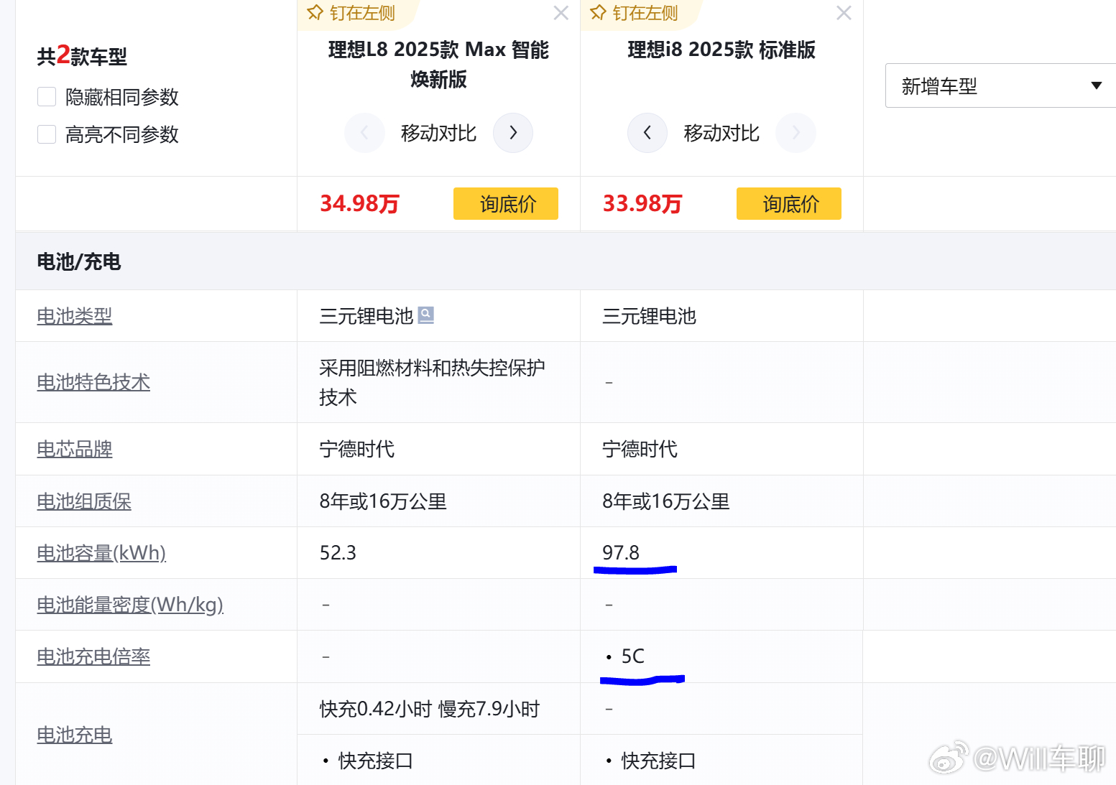The height and width of the screenshot is (785, 1116).
Task: Click 询底价 button for 34.98万 model
Action: (x=506, y=204)
